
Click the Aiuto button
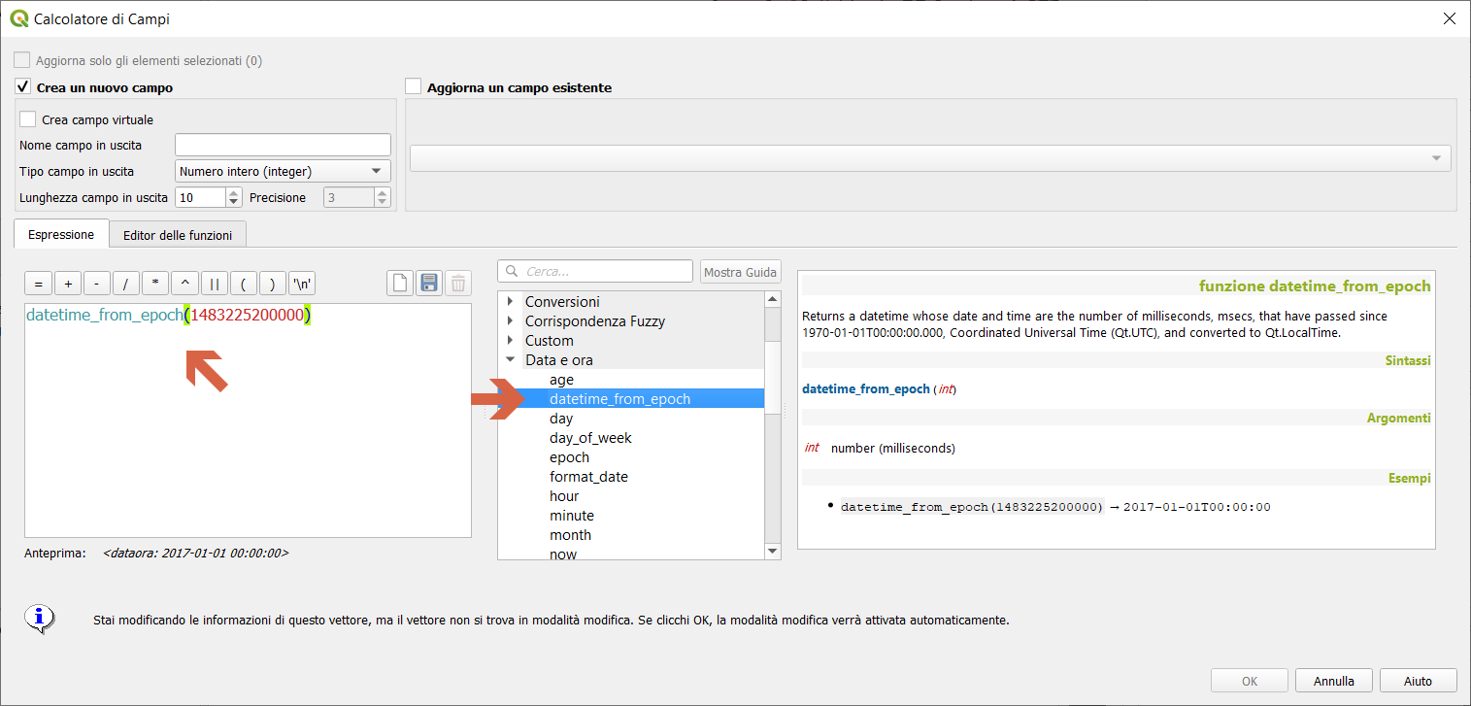(x=1418, y=681)
